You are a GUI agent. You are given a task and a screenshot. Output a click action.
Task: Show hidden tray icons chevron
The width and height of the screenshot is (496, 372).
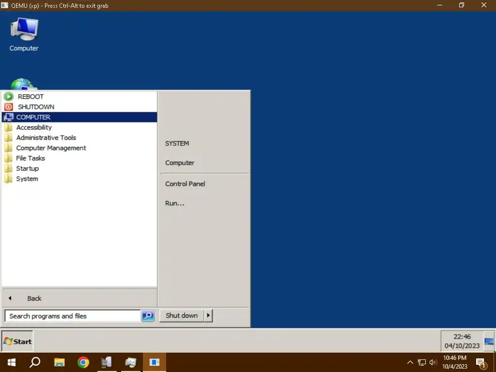tap(410, 362)
